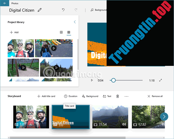Redo the last undone edit
The width and height of the screenshot is (174, 139).
pyautogui.click(x=76, y=10)
